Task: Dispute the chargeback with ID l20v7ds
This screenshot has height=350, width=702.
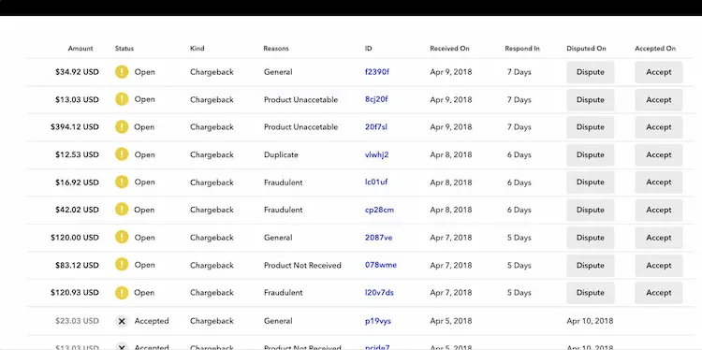Action: pyautogui.click(x=590, y=293)
